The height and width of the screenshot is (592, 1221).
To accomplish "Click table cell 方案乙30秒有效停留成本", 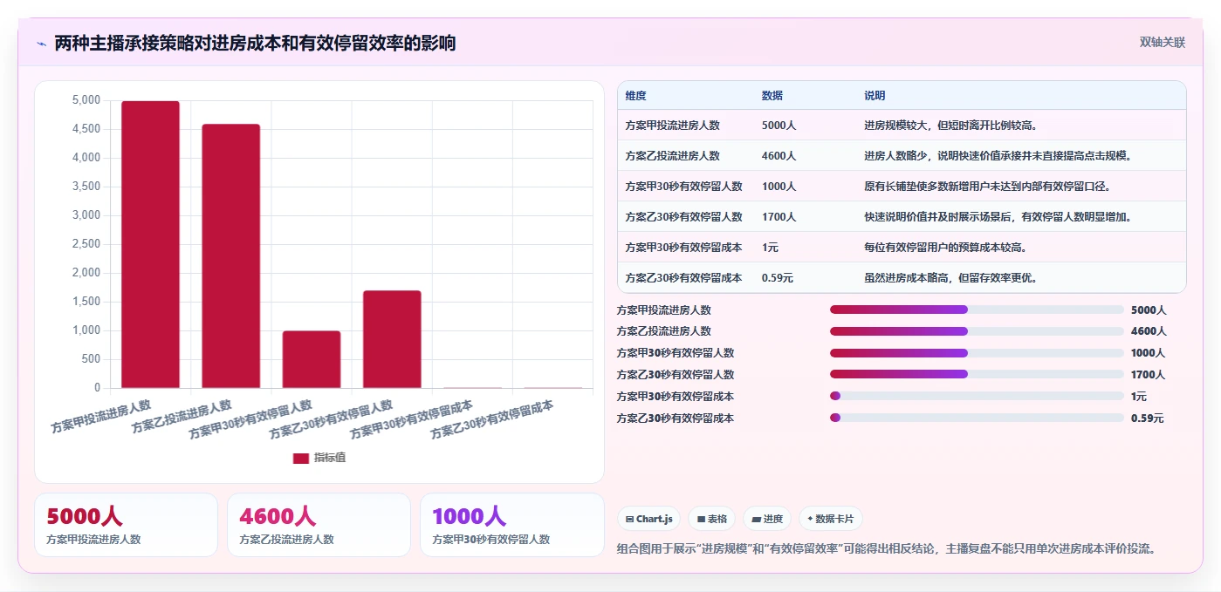I will click(x=684, y=278).
